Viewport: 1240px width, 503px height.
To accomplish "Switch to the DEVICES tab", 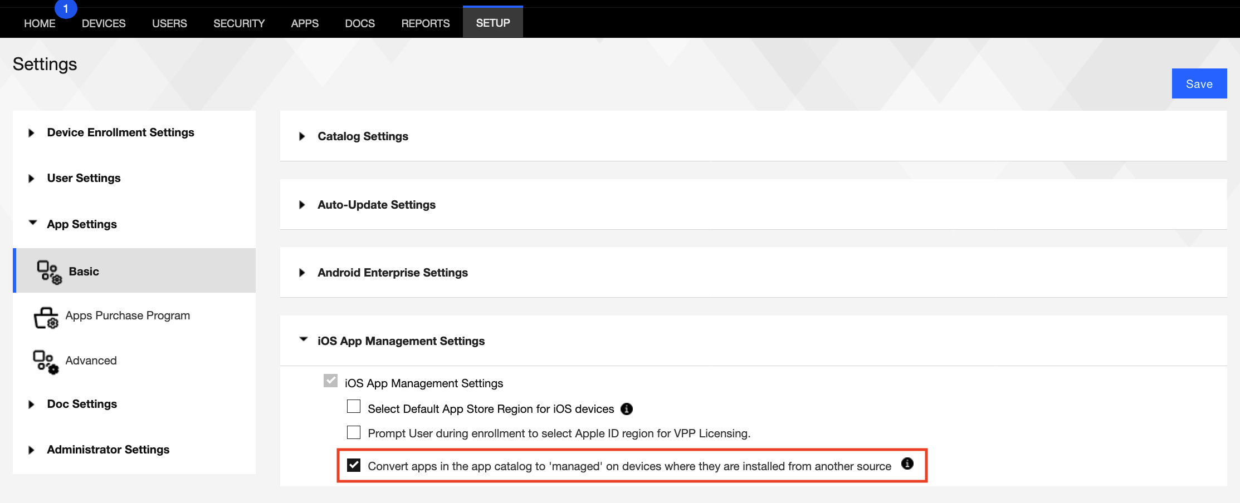I will pos(104,23).
